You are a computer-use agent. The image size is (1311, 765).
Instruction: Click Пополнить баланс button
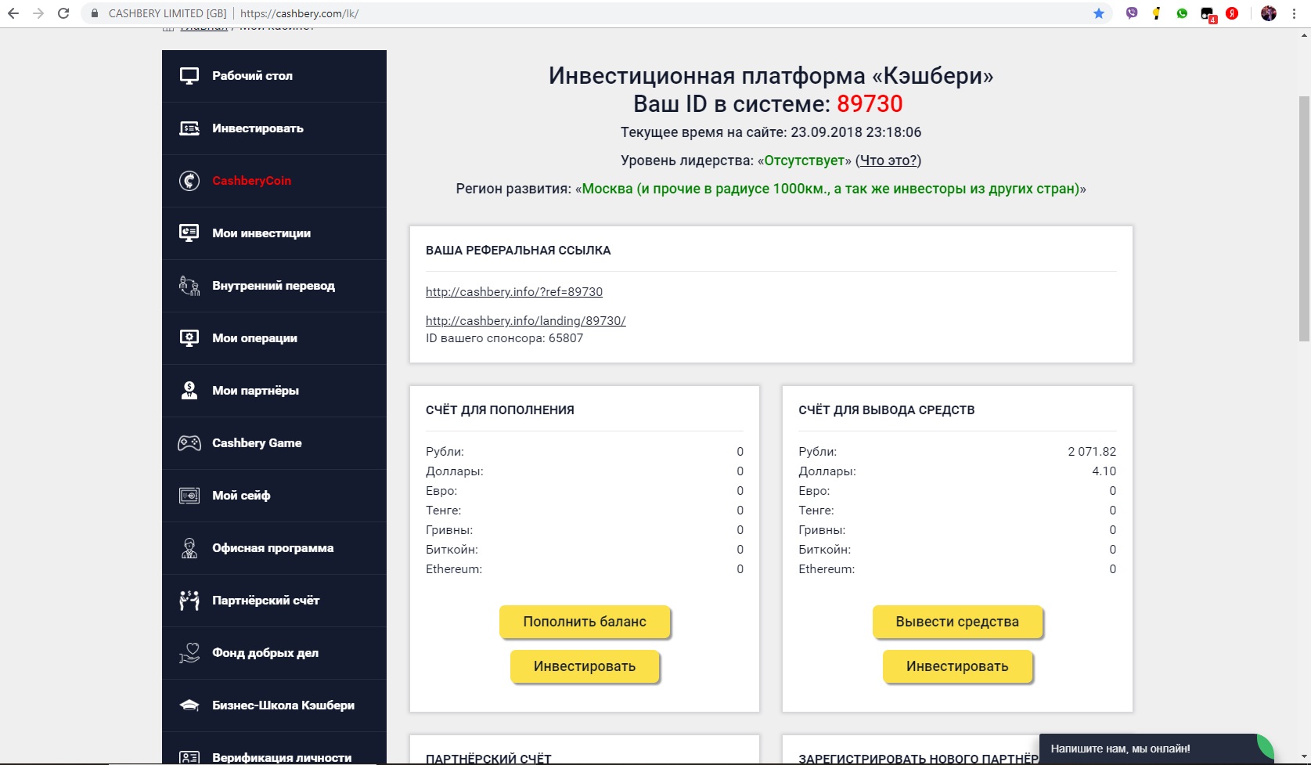(x=585, y=622)
